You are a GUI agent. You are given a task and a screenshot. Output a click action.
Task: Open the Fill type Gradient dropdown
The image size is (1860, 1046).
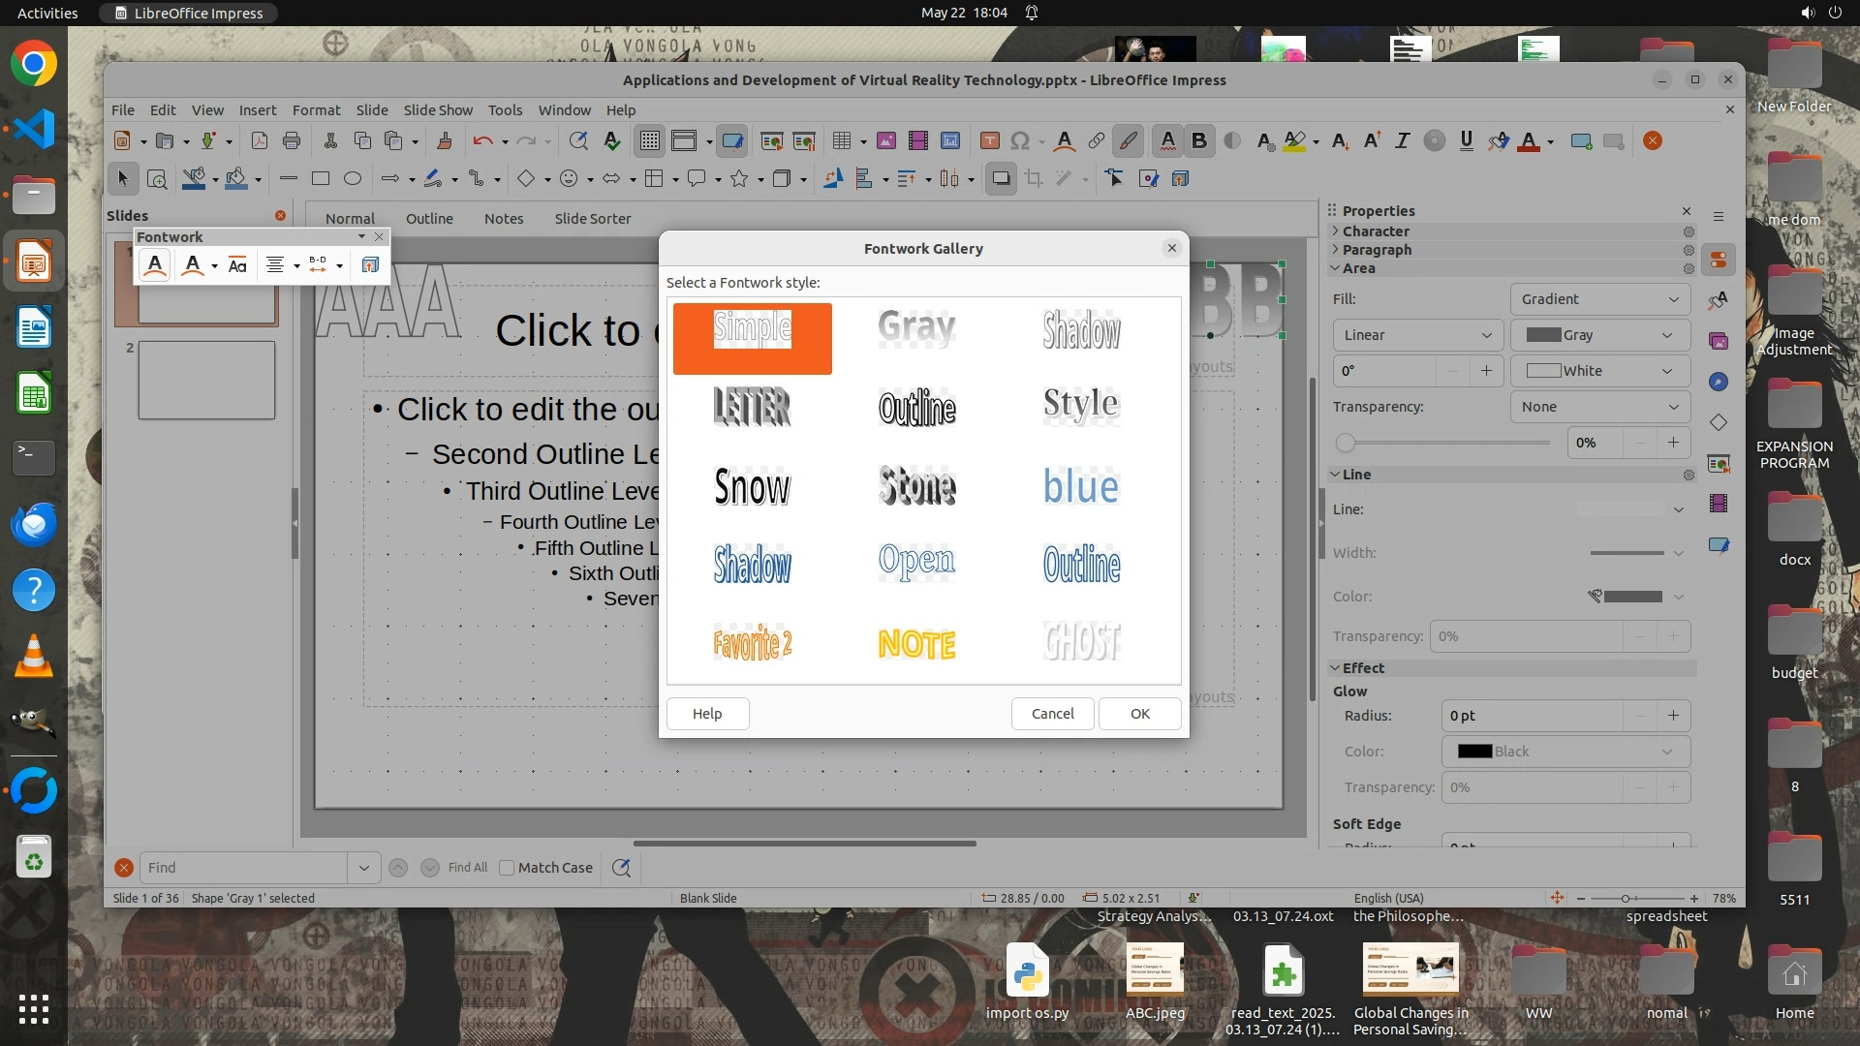[1599, 299]
